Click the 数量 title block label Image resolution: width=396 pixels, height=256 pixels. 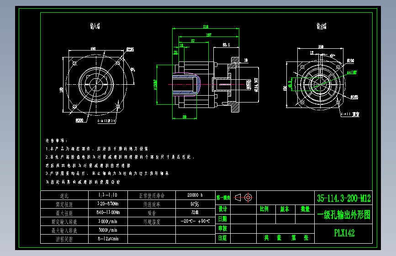pos(305,209)
